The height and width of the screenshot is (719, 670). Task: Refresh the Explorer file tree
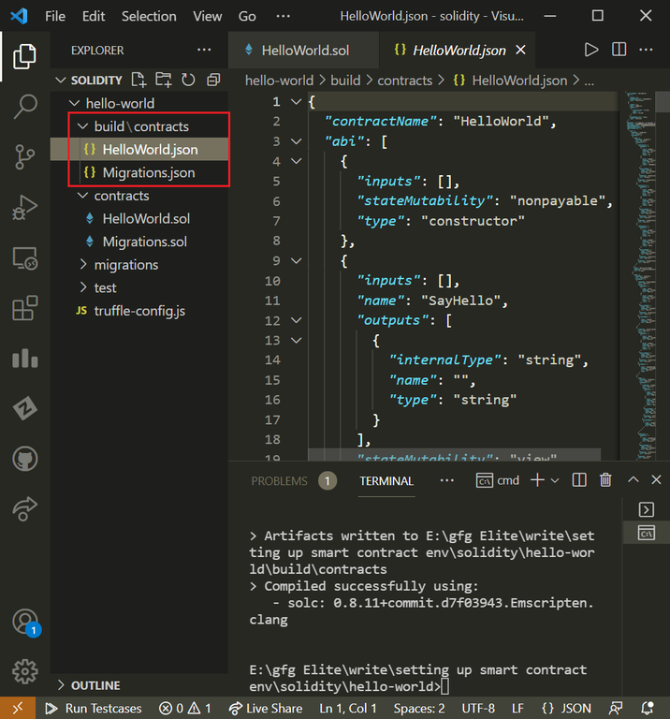click(x=188, y=81)
